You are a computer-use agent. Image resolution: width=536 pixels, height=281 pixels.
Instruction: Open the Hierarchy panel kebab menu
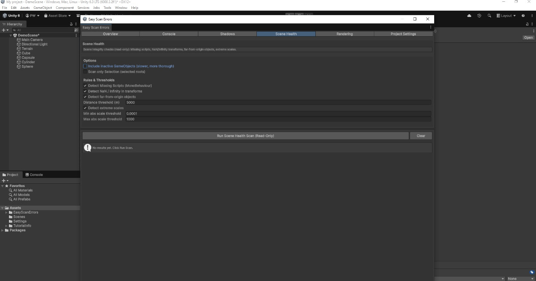pos(76,24)
